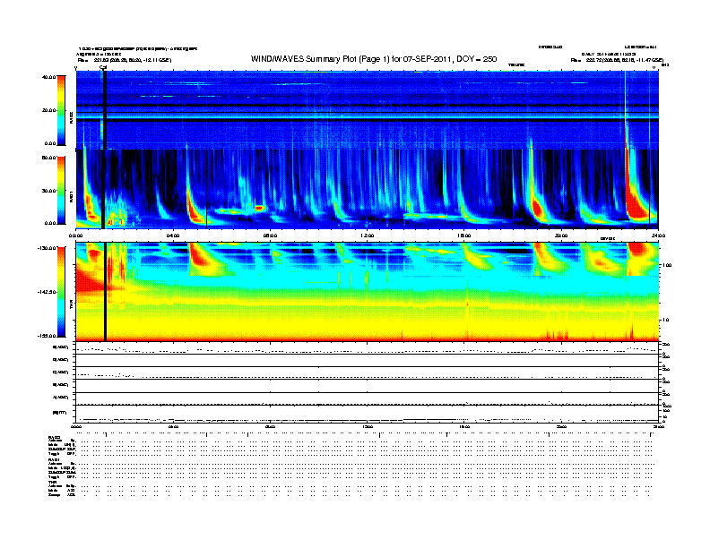
Task: Select the -155.00 label on TNR scale
Action: tap(47, 336)
